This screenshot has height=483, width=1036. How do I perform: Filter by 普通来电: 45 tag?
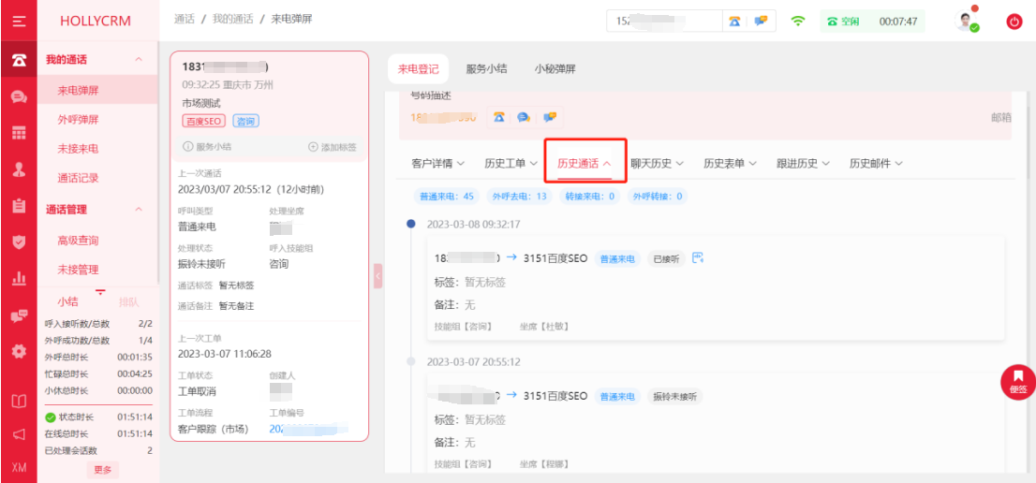tap(447, 196)
